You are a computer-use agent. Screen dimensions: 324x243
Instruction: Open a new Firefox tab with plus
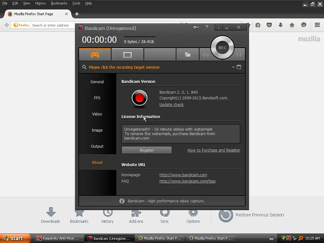[77, 14]
